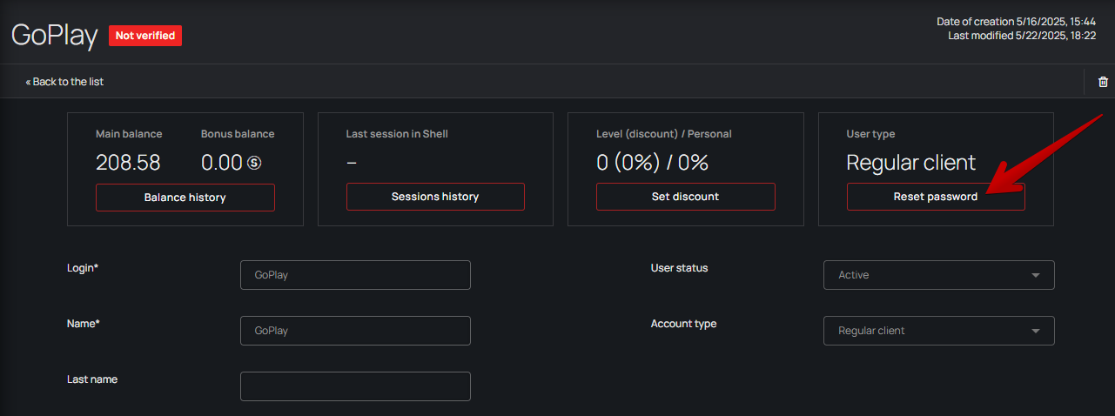Click the level discount value 0 (0%) / 0%
Viewport: 1115px width, 416px height.
click(x=652, y=163)
